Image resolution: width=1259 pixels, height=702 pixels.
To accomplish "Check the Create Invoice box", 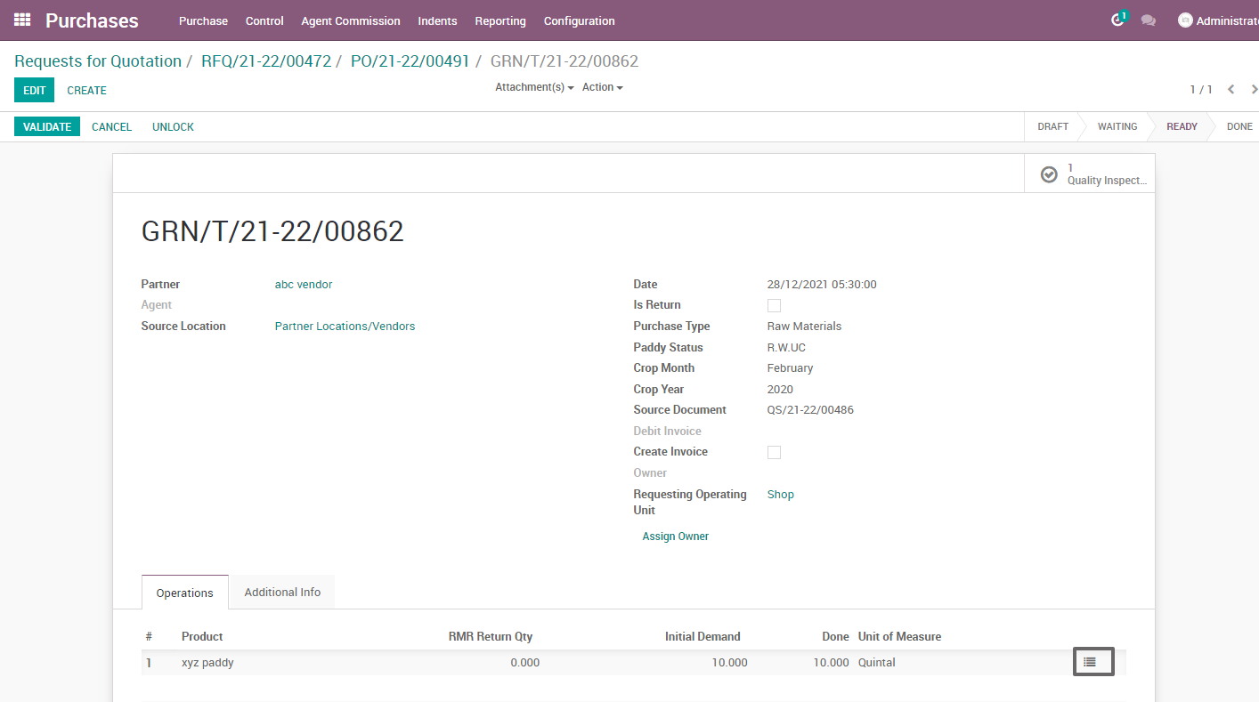I will (774, 452).
